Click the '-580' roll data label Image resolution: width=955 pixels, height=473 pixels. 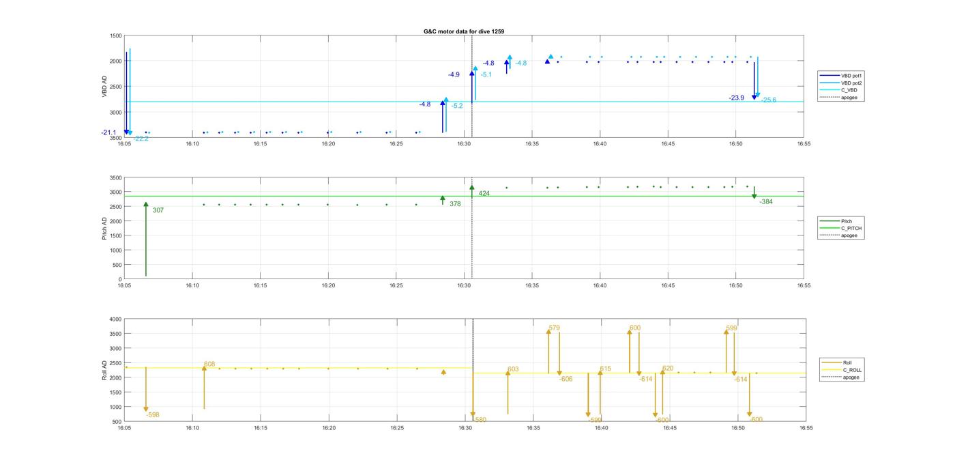pos(480,420)
